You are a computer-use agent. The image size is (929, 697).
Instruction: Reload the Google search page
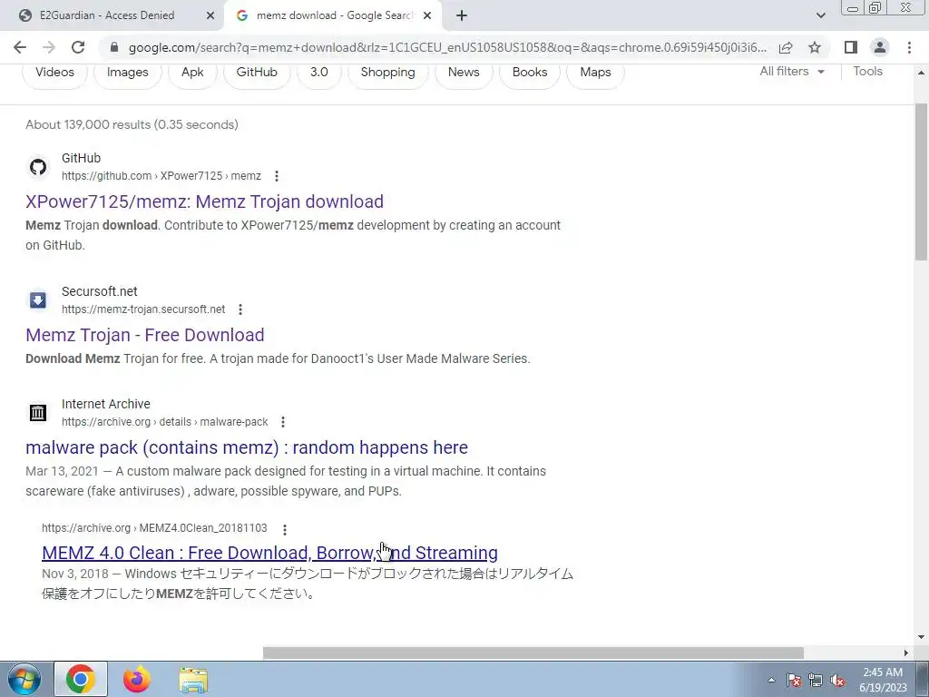pos(78,47)
